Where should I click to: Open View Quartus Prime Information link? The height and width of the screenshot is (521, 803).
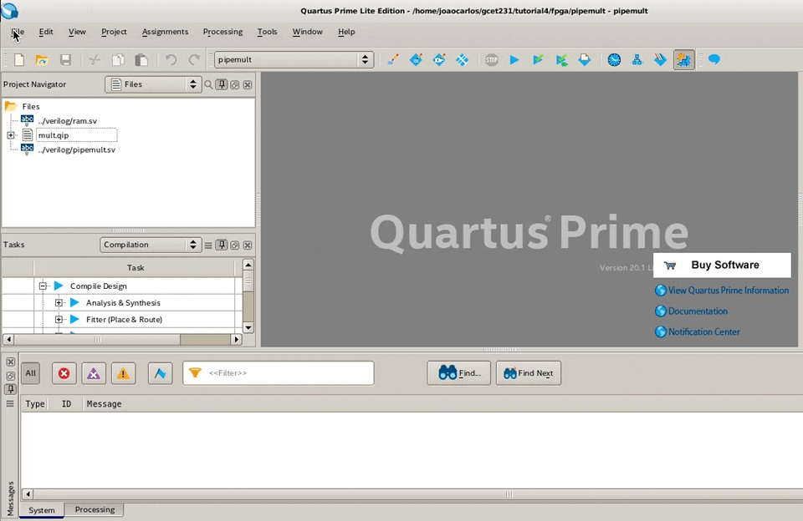click(x=722, y=291)
